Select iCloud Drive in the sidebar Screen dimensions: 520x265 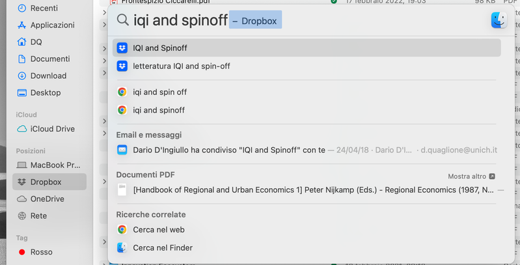point(52,129)
